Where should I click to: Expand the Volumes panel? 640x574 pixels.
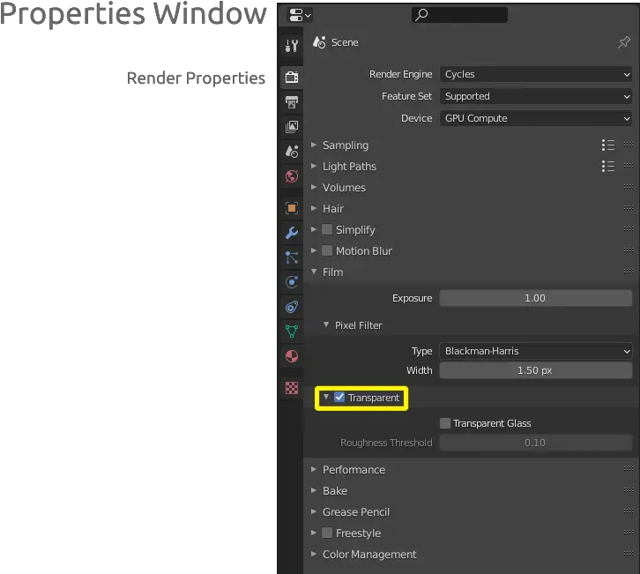[314, 187]
